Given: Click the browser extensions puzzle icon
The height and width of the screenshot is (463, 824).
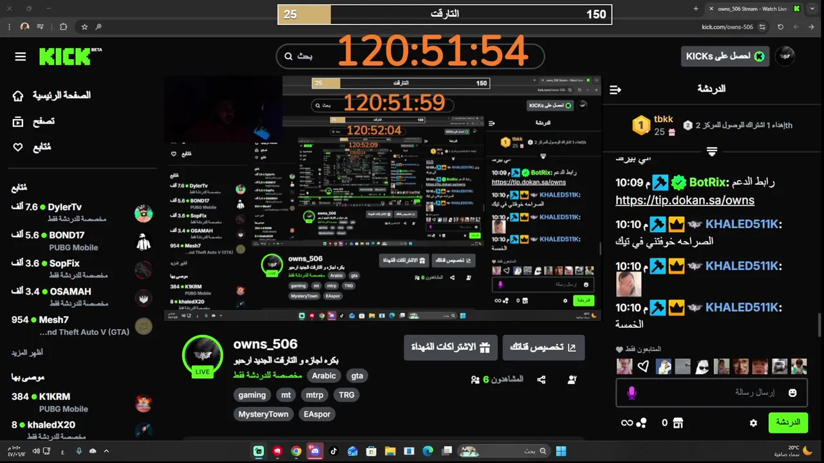Looking at the screenshot, I should click(x=63, y=27).
